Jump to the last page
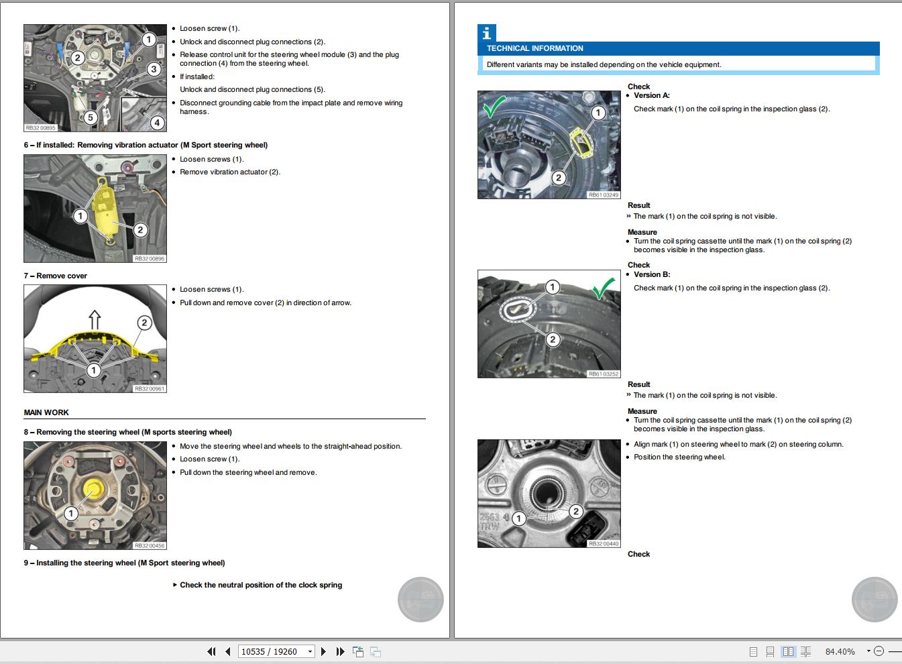Screen dimensions: 902x664 339,651
